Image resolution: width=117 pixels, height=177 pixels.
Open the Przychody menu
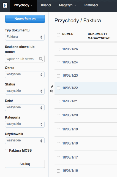23,6
